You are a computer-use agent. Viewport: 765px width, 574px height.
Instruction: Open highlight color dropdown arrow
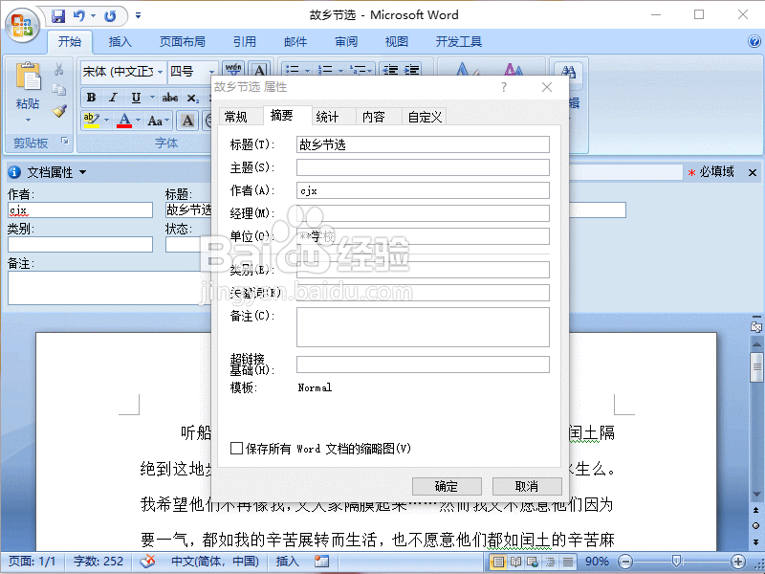click(x=106, y=121)
